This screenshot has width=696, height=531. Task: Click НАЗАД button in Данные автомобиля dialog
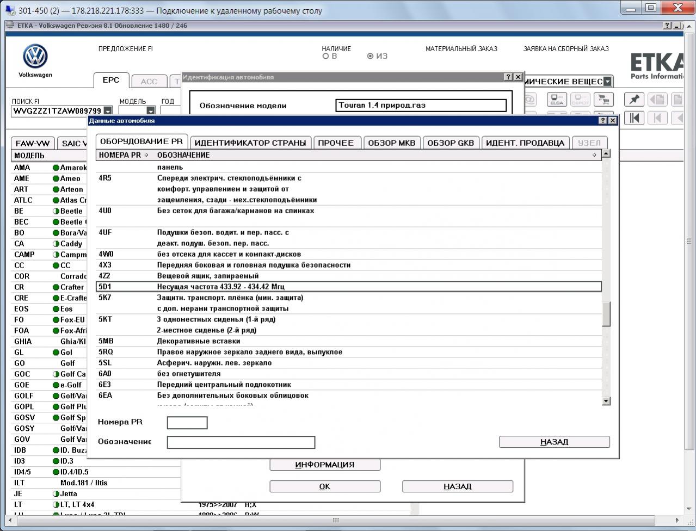tap(555, 442)
